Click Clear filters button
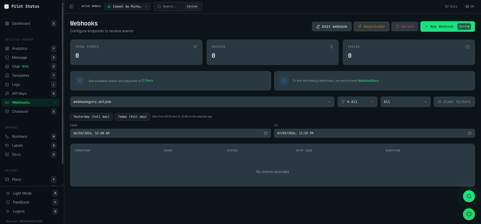This screenshot has width=481, height=224. 454,102
